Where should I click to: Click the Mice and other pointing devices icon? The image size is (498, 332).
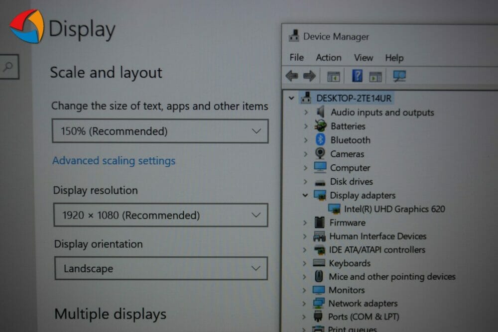coord(319,276)
